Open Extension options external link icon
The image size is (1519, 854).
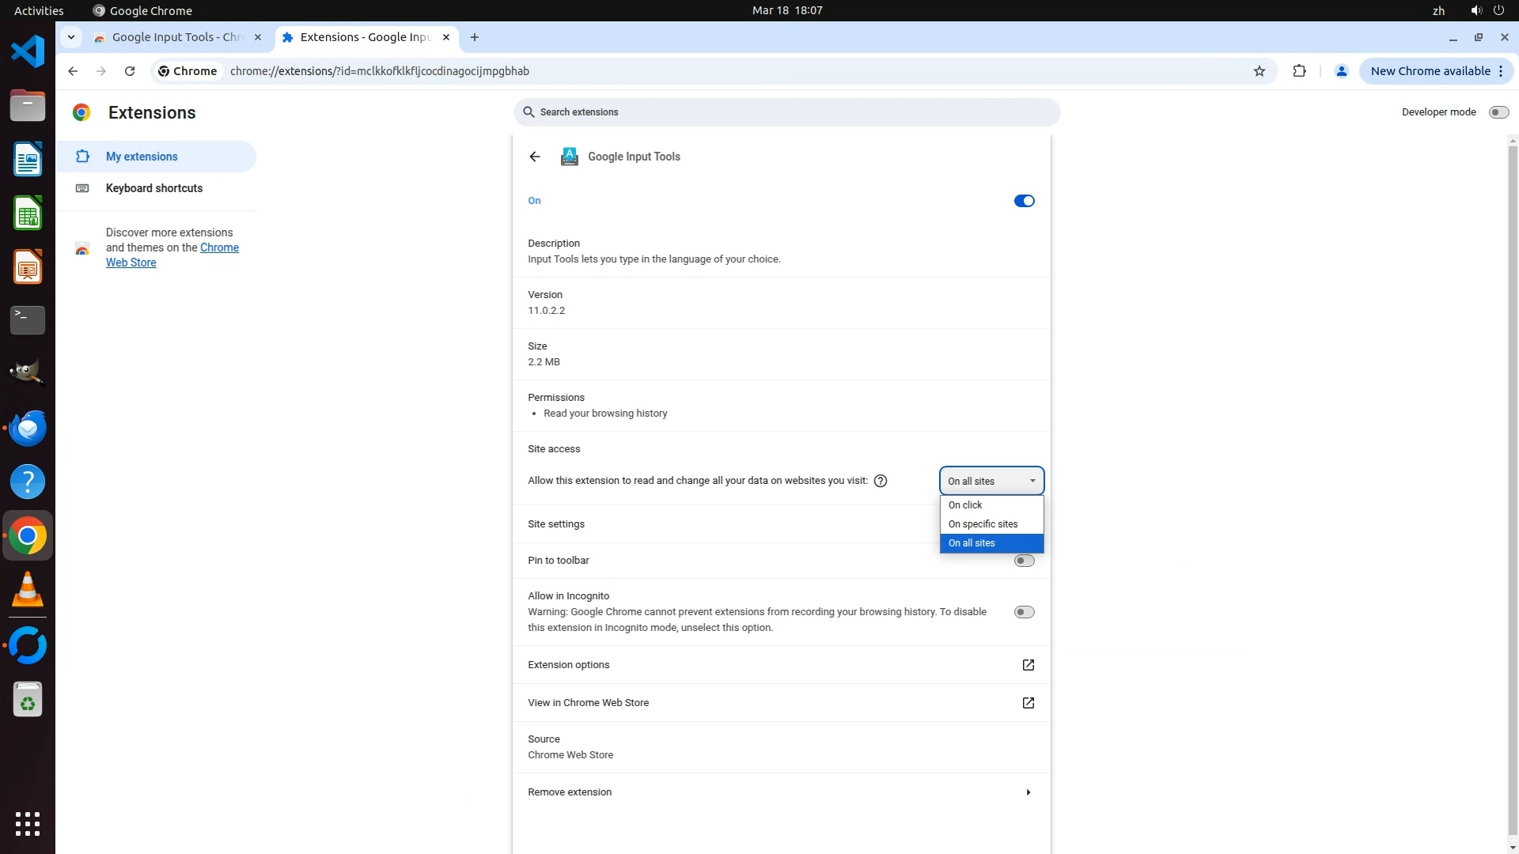[1028, 665]
